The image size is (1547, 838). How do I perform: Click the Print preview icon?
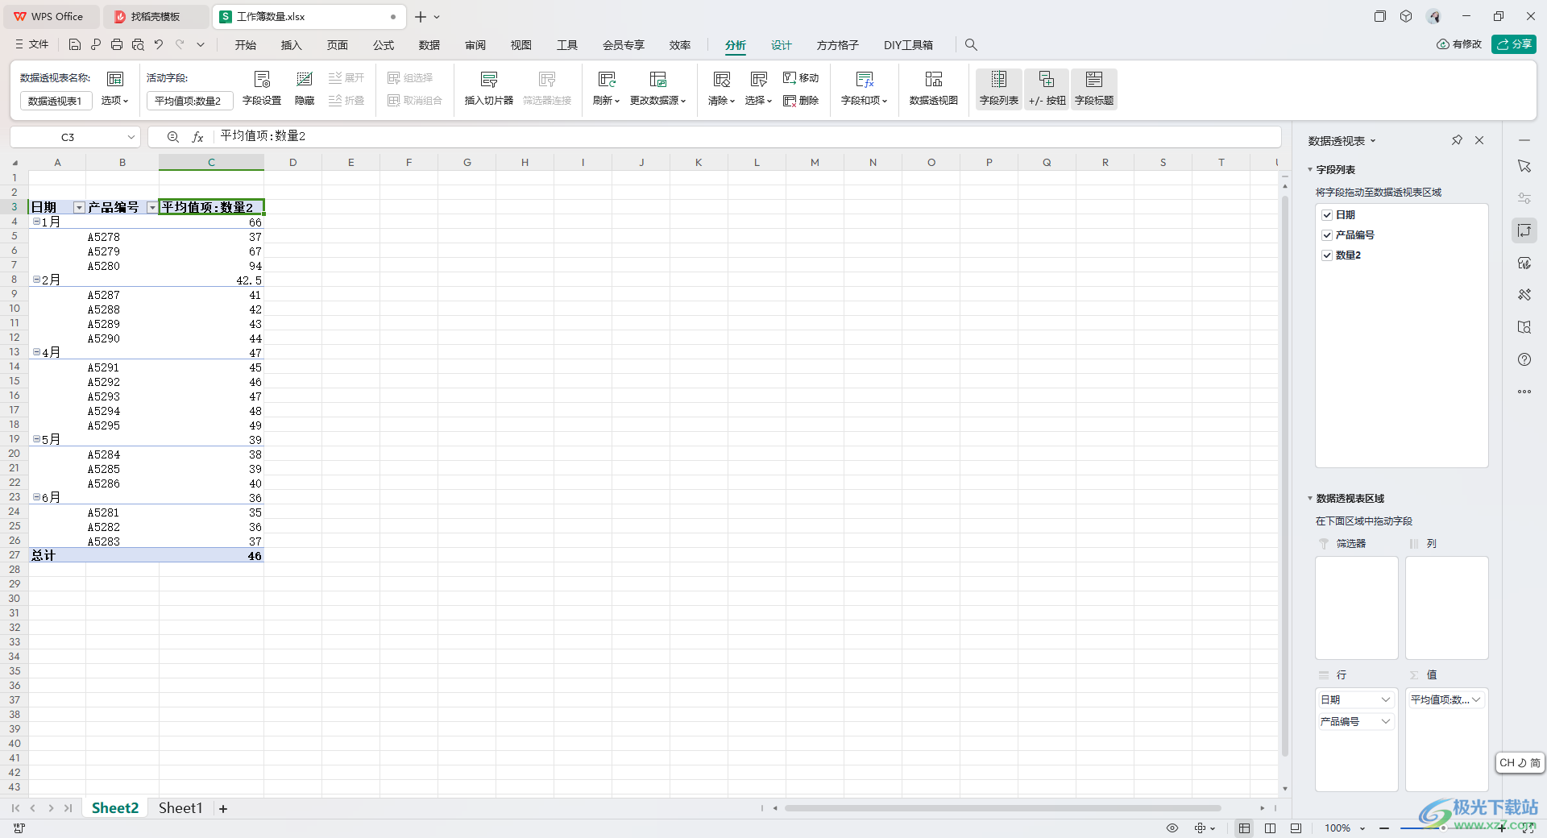coord(138,45)
